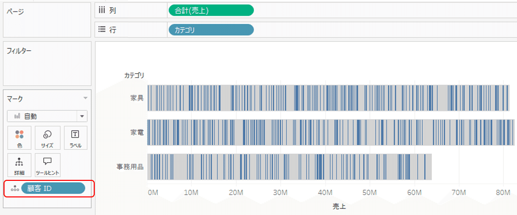The width and height of the screenshot is (517, 215).
Task: Open the 自動 mark type dropdown
Action: pos(47,116)
